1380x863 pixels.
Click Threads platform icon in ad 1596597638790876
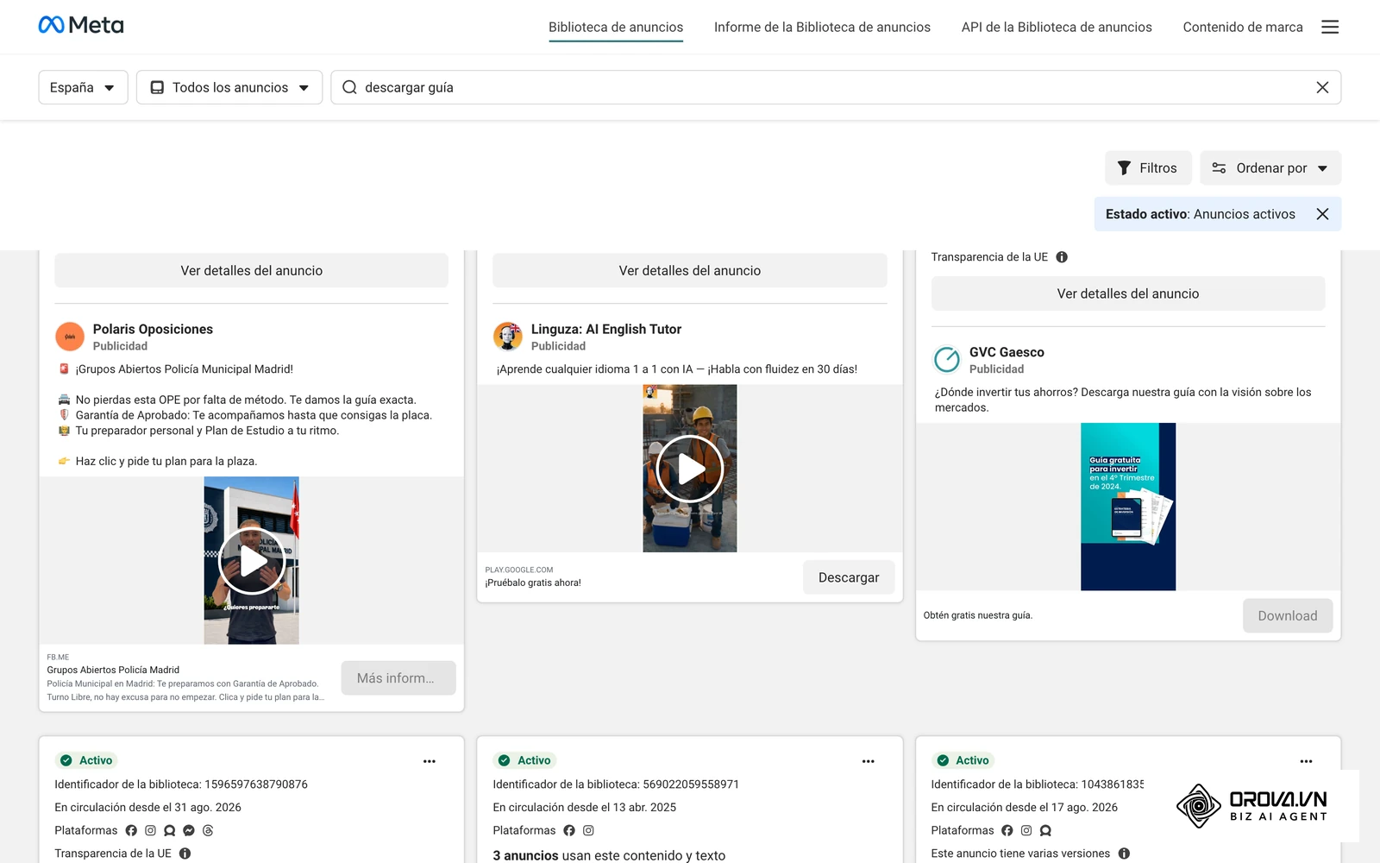(208, 830)
